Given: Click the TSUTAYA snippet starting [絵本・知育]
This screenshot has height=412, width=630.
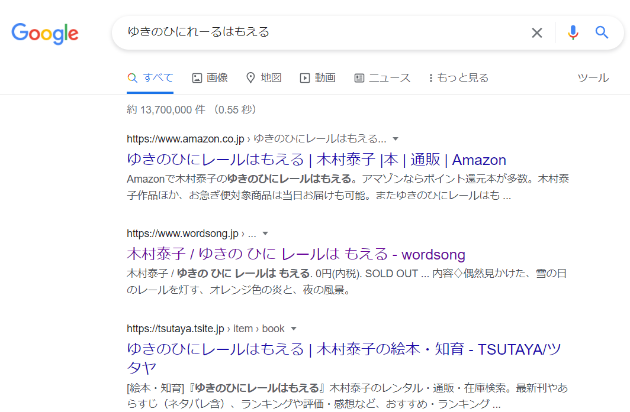Looking at the screenshot, I should [347, 395].
